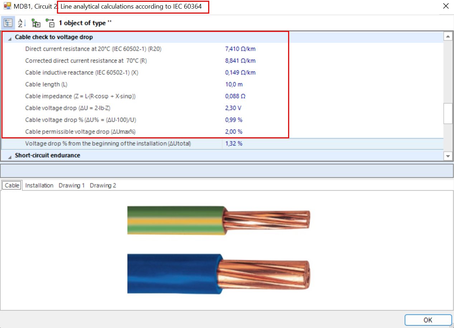Collapse the Cable check to voltage drop section
This screenshot has height=328, width=454.
pos(10,38)
